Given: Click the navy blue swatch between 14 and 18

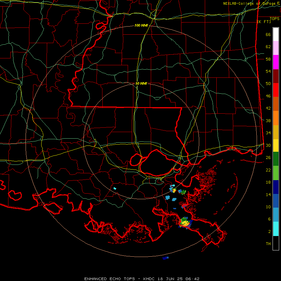Looking at the screenshot, I should click(276, 187).
